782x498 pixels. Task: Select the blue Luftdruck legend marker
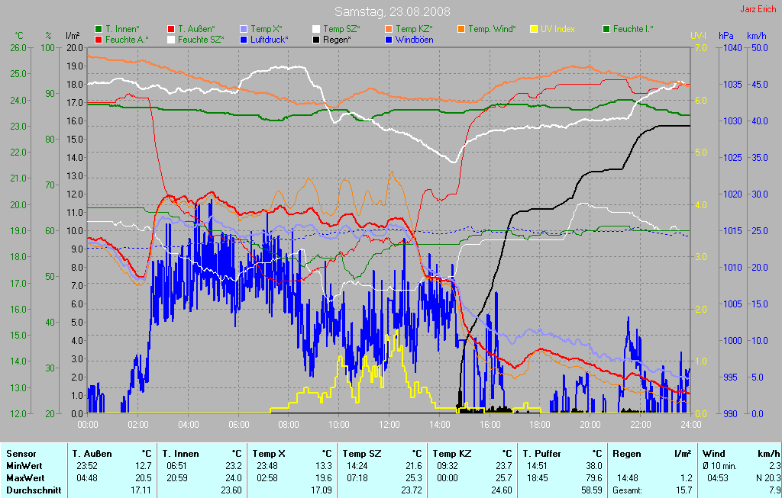pos(244,39)
